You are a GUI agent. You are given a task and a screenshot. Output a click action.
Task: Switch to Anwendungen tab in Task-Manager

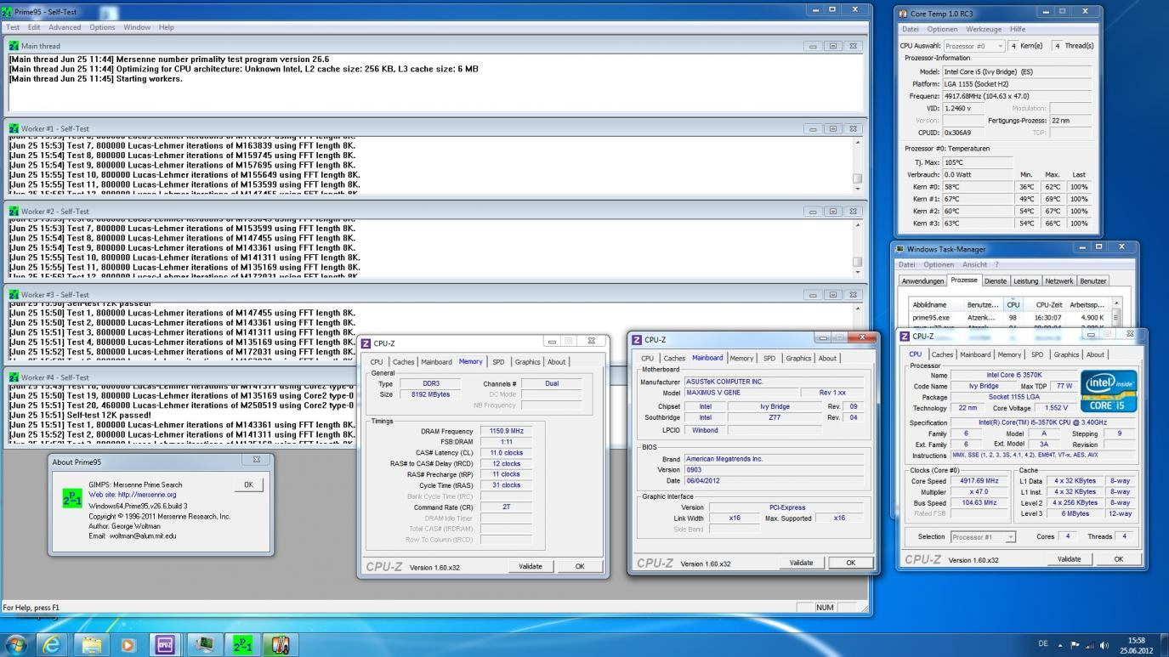[x=922, y=280]
